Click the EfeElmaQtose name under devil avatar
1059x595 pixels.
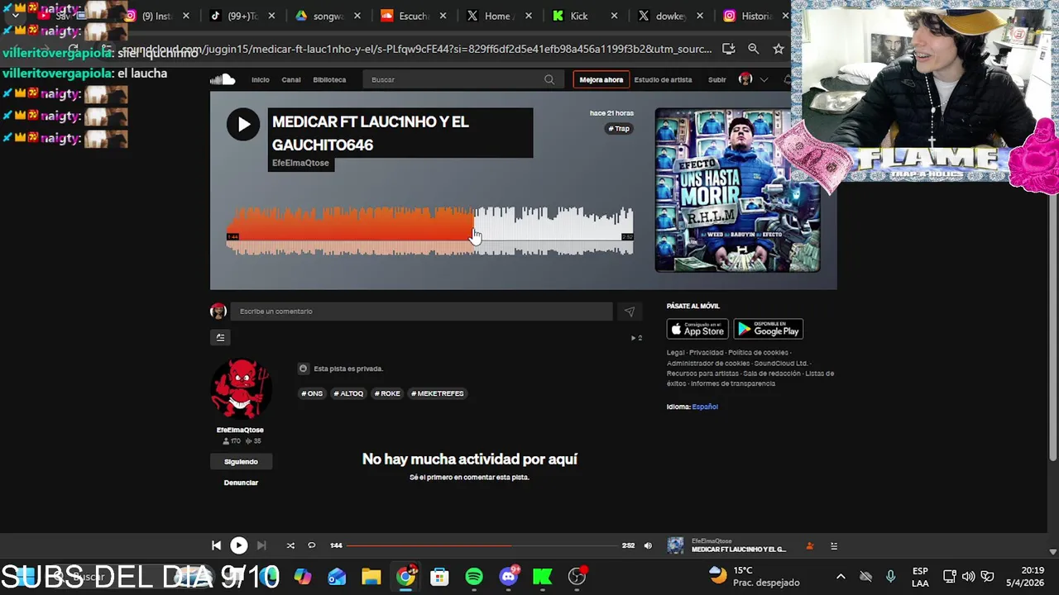(240, 430)
